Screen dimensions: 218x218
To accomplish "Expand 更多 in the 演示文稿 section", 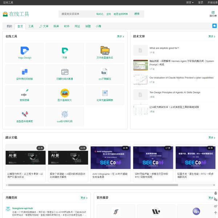I will point(212,138).
